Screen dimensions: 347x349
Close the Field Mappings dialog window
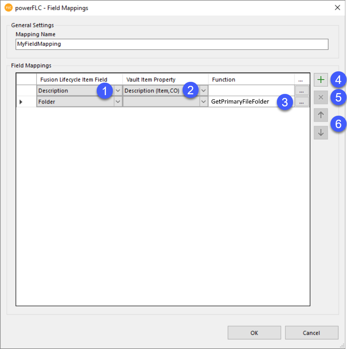(x=337, y=8)
